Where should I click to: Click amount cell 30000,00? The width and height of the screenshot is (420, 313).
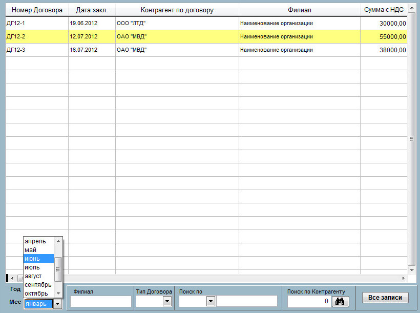click(x=384, y=24)
